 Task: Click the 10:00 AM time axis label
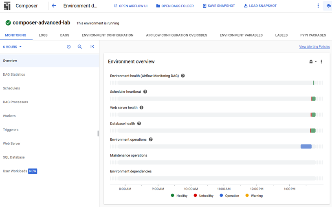[x=191, y=189]
